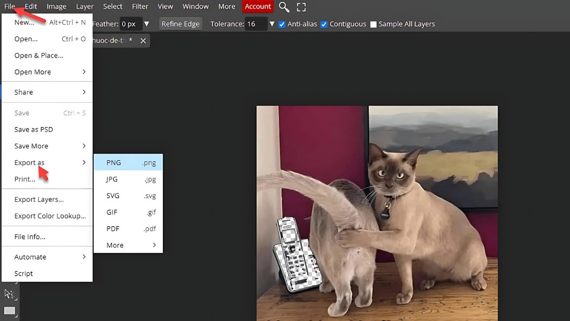Image resolution: width=570 pixels, height=321 pixels.
Task: Expand the Open More submenu
Action: pos(47,72)
